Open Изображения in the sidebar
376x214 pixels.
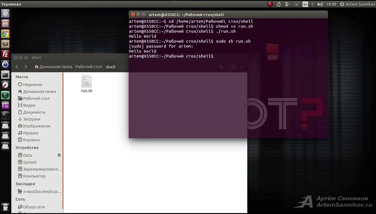coord(34,126)
